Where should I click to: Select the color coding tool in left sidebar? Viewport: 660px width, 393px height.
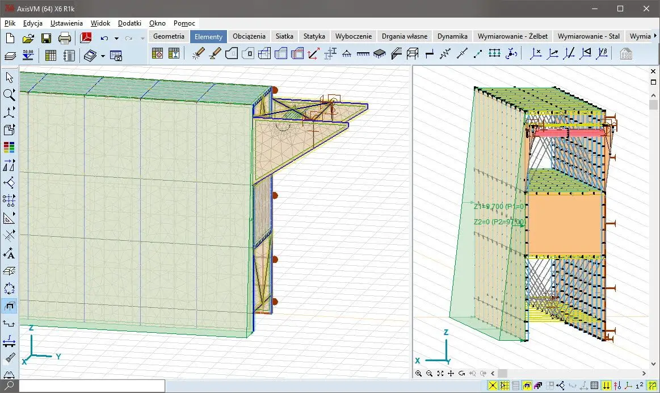[x=9, y=148]
